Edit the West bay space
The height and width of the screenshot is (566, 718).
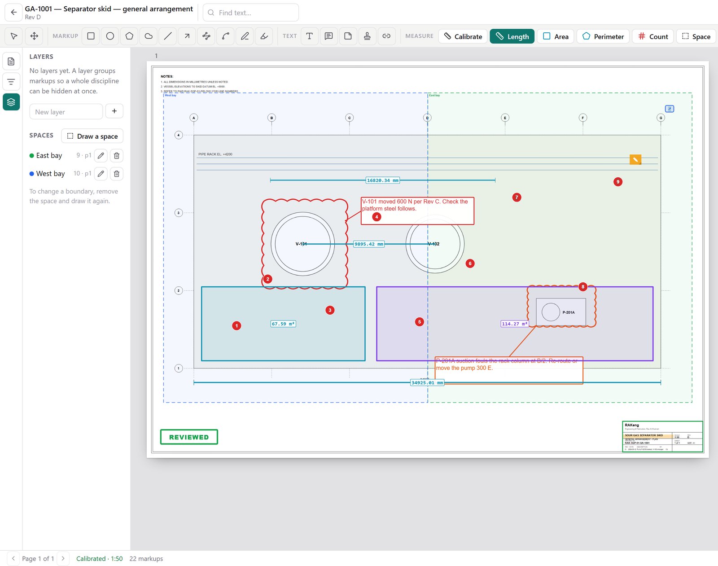pos(101,174)
